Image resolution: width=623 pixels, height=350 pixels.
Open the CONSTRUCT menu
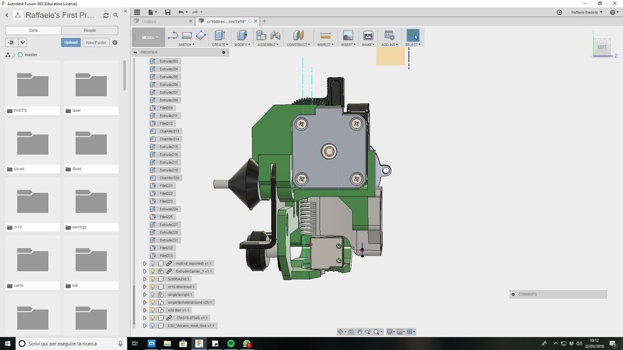tap(298, 45)
